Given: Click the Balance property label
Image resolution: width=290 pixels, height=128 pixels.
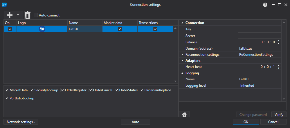Looking at the screenshot, I should 191,42.
